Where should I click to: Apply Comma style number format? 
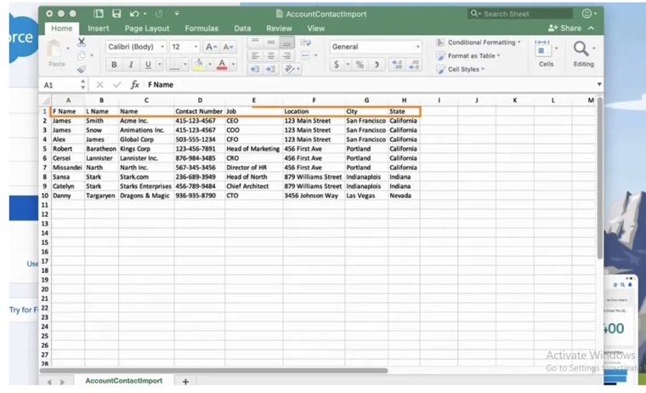[377, 65]
